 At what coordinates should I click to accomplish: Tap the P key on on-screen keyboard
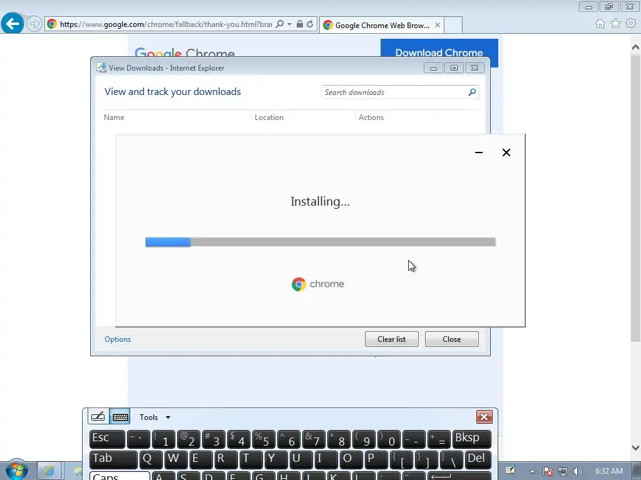click(x=376, y=459)
